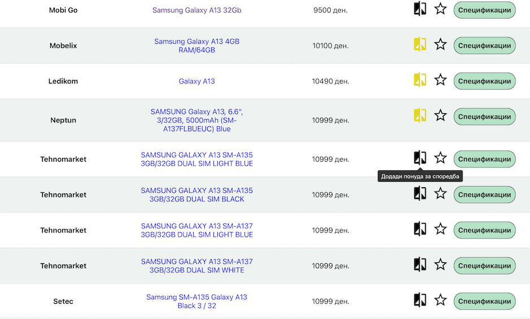Compare Tehnomarket SM-A137 White offer
The height and width of the screenshot is (319, 530).
click(419, 264)
